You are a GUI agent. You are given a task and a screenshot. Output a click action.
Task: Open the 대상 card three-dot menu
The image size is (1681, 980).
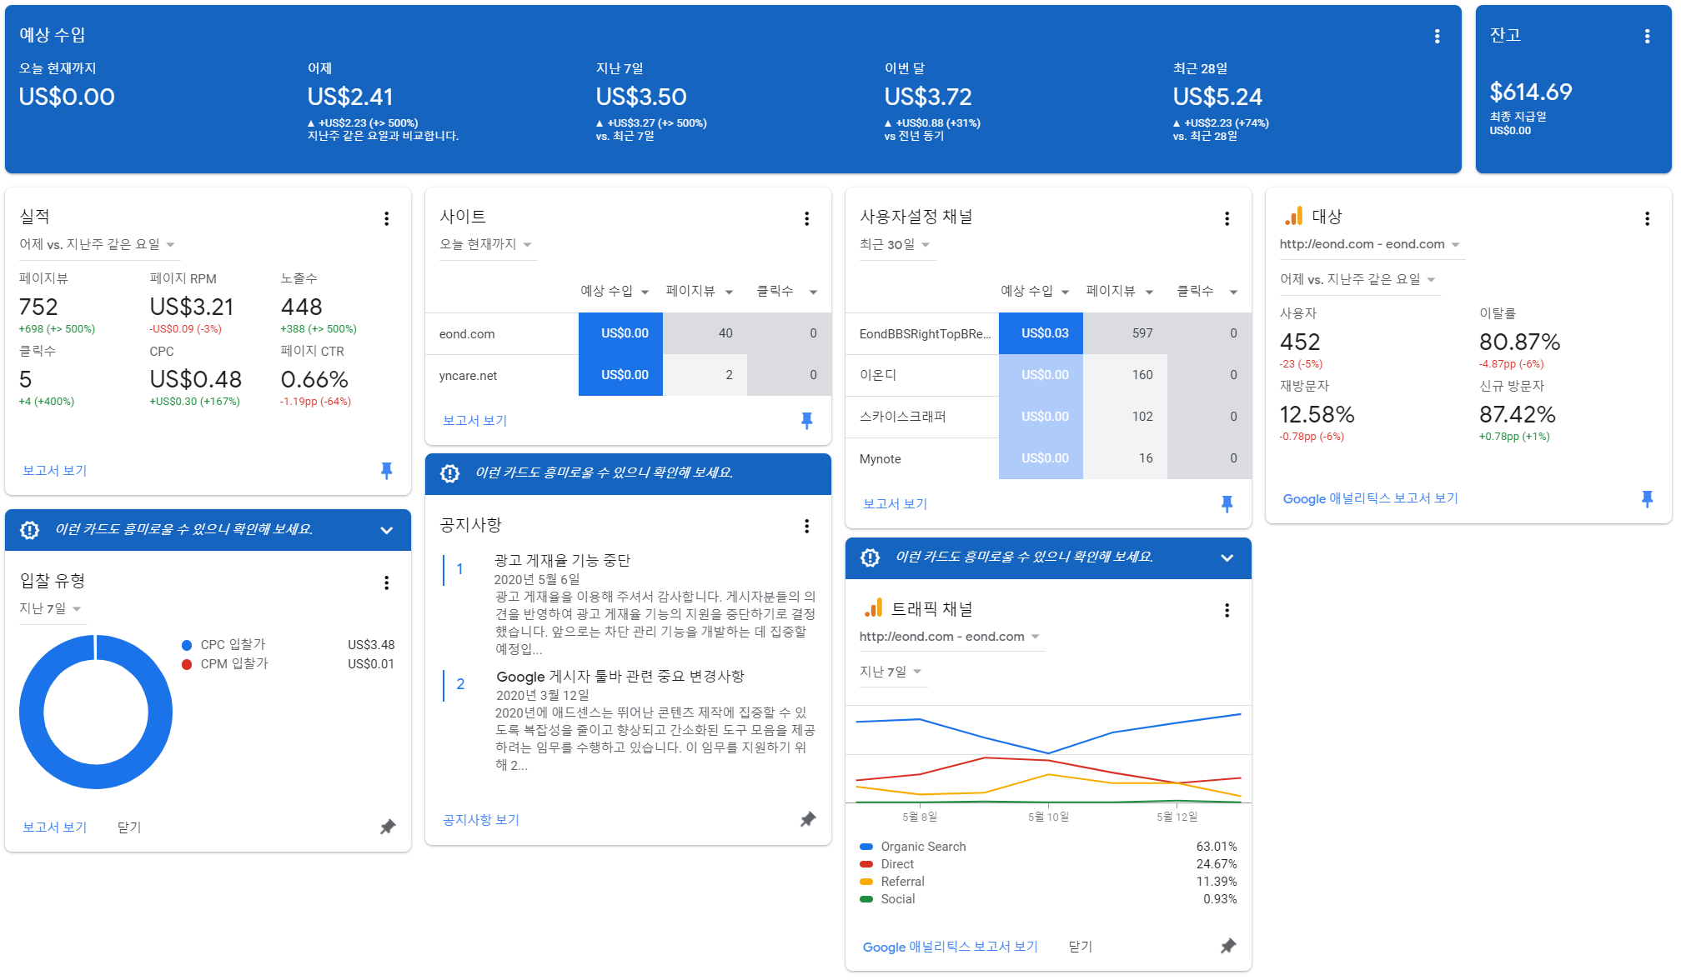point(1647,218)
